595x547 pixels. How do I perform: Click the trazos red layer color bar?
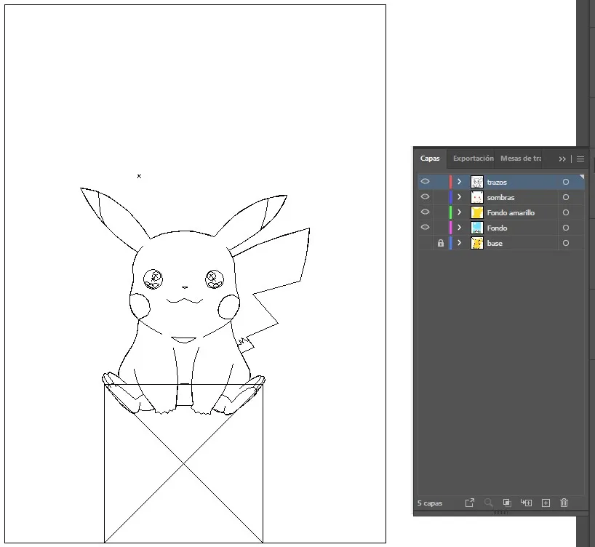tap(450, 182)
